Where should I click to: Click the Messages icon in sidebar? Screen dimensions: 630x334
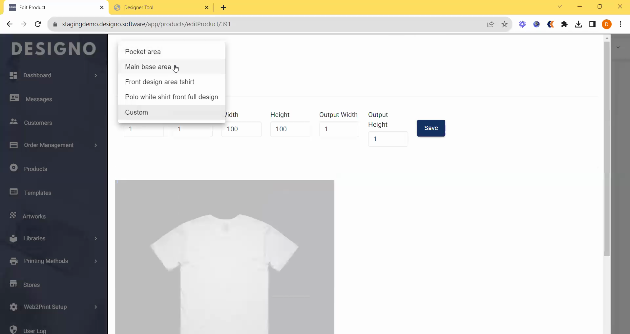pyautogui.click(x=14, y=98)
